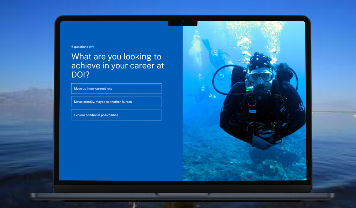Click the empty blue panel below options
356x208 pixels.
coord(120,152)
